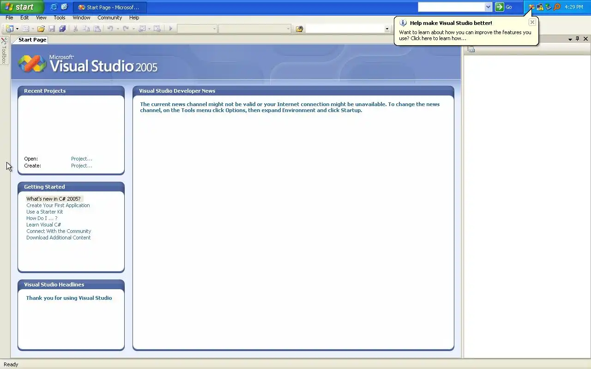Select the Start Page - Microsoft taskbar button
This screenshot has width=591, height=369.
coord(110,7)
